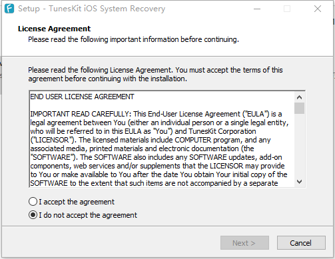Click 'IMPORTANT READ CAREFULLY' line in EULA
The image size is (335, 259).
[156, 114]
